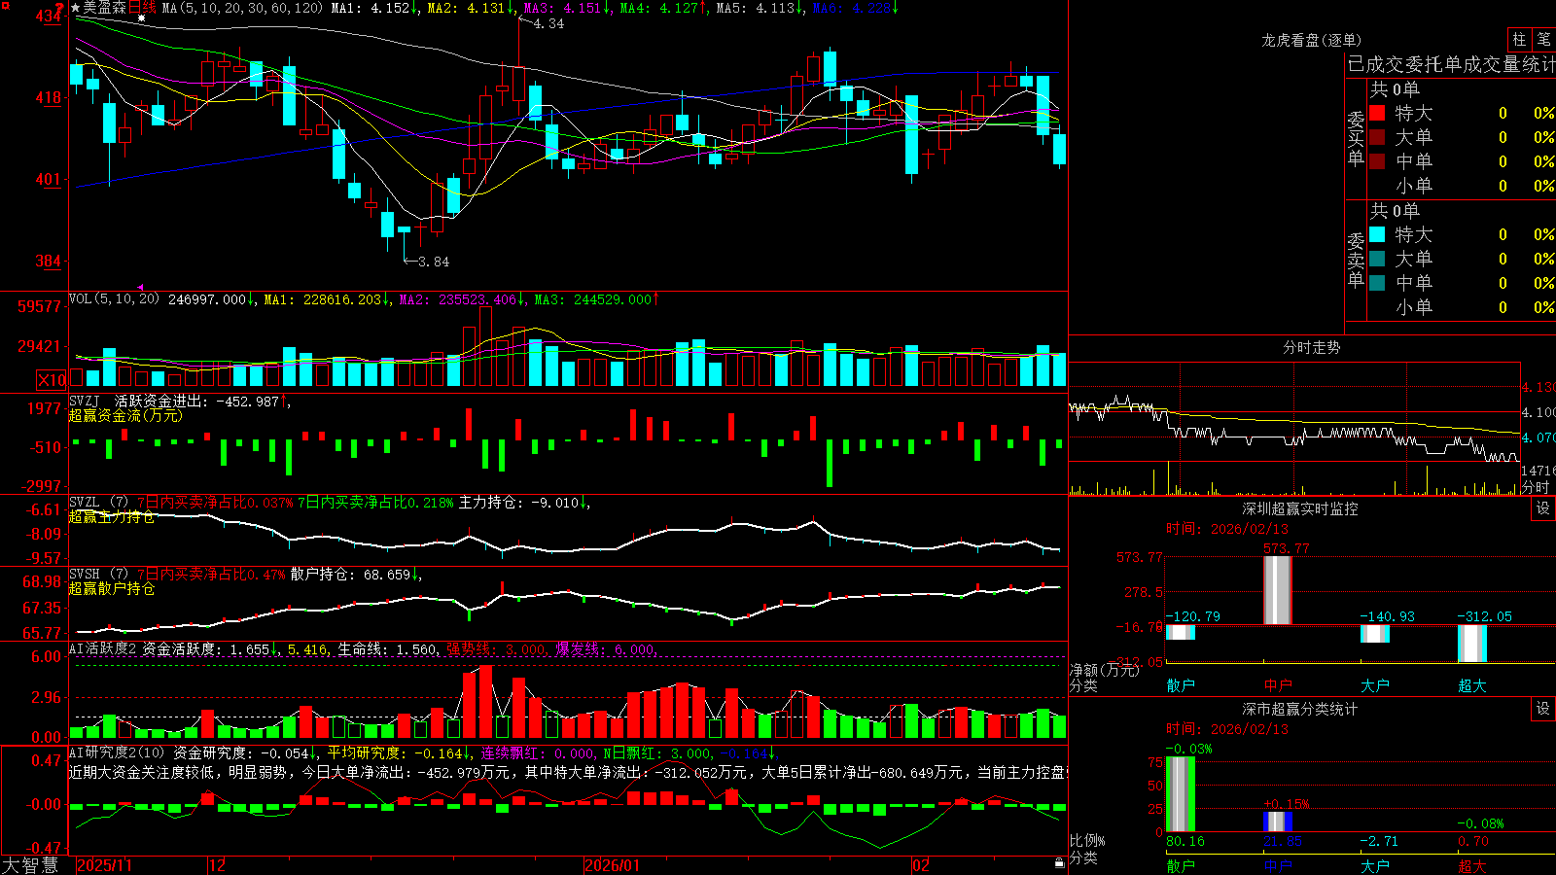Click the 434 price axis label
Screen dimensions: 1556x875
coord(49,17)
